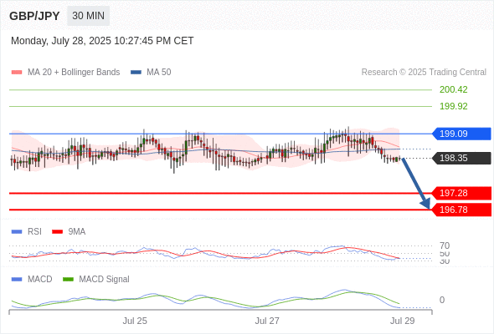The height and width of the screenshot is (334, 494).
Task: Toggle the MACD legend entry
Action: pyautogui.click(x=32, y=279)
